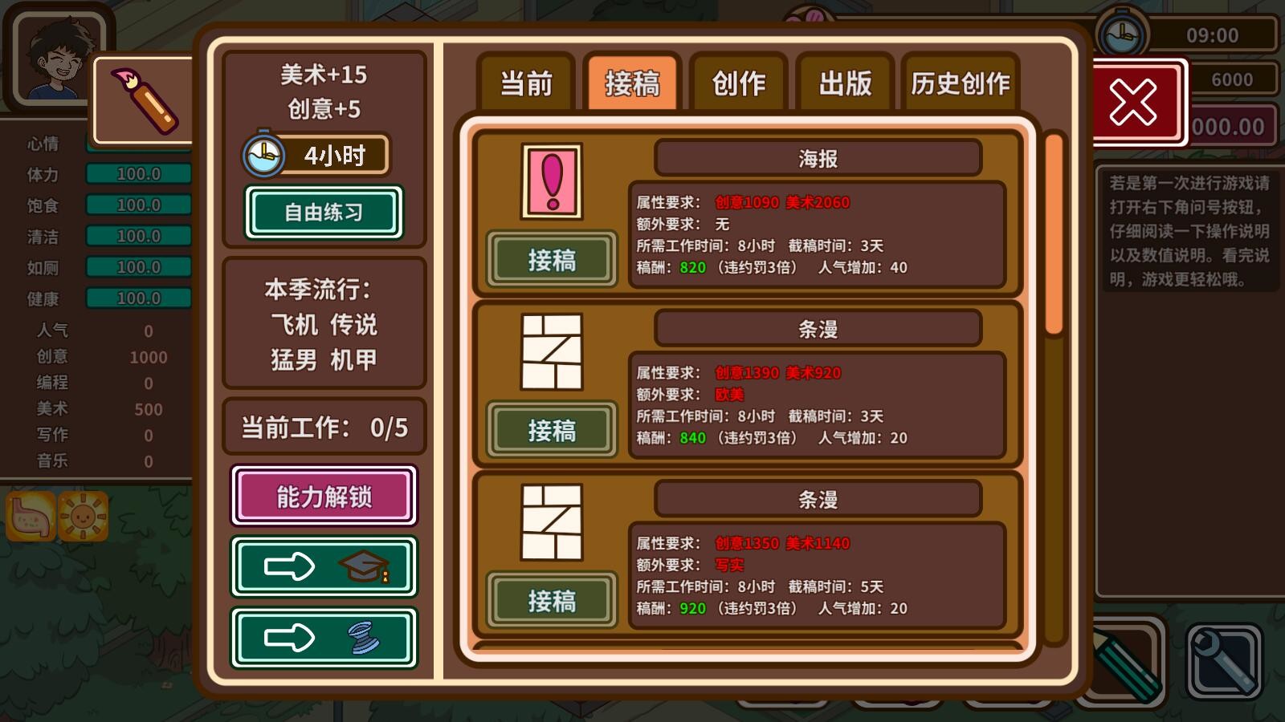Click the top-right game clock icon
1285x722 pixels.
pyautogui.click(x=1122, y=34)
